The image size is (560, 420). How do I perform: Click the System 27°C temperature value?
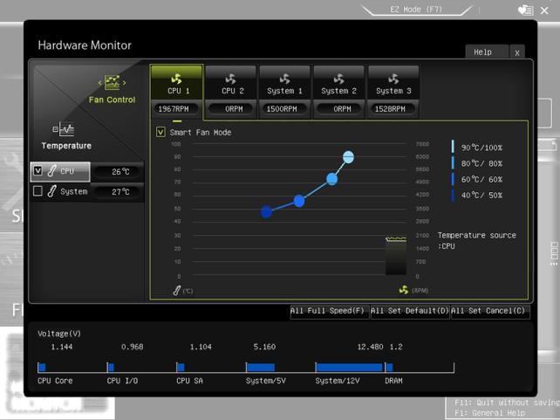pyautogui.click(x=120, y=191)
